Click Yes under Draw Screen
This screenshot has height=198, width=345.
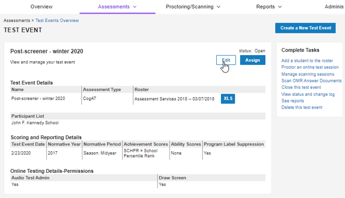click(x=162, y=184)
